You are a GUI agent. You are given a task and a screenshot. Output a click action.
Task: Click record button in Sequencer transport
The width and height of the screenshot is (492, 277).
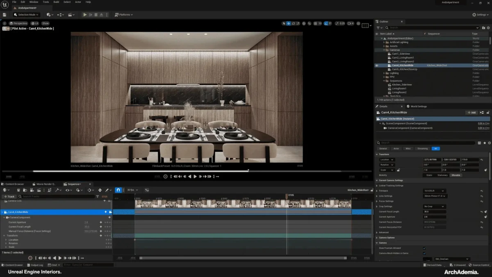30,258
